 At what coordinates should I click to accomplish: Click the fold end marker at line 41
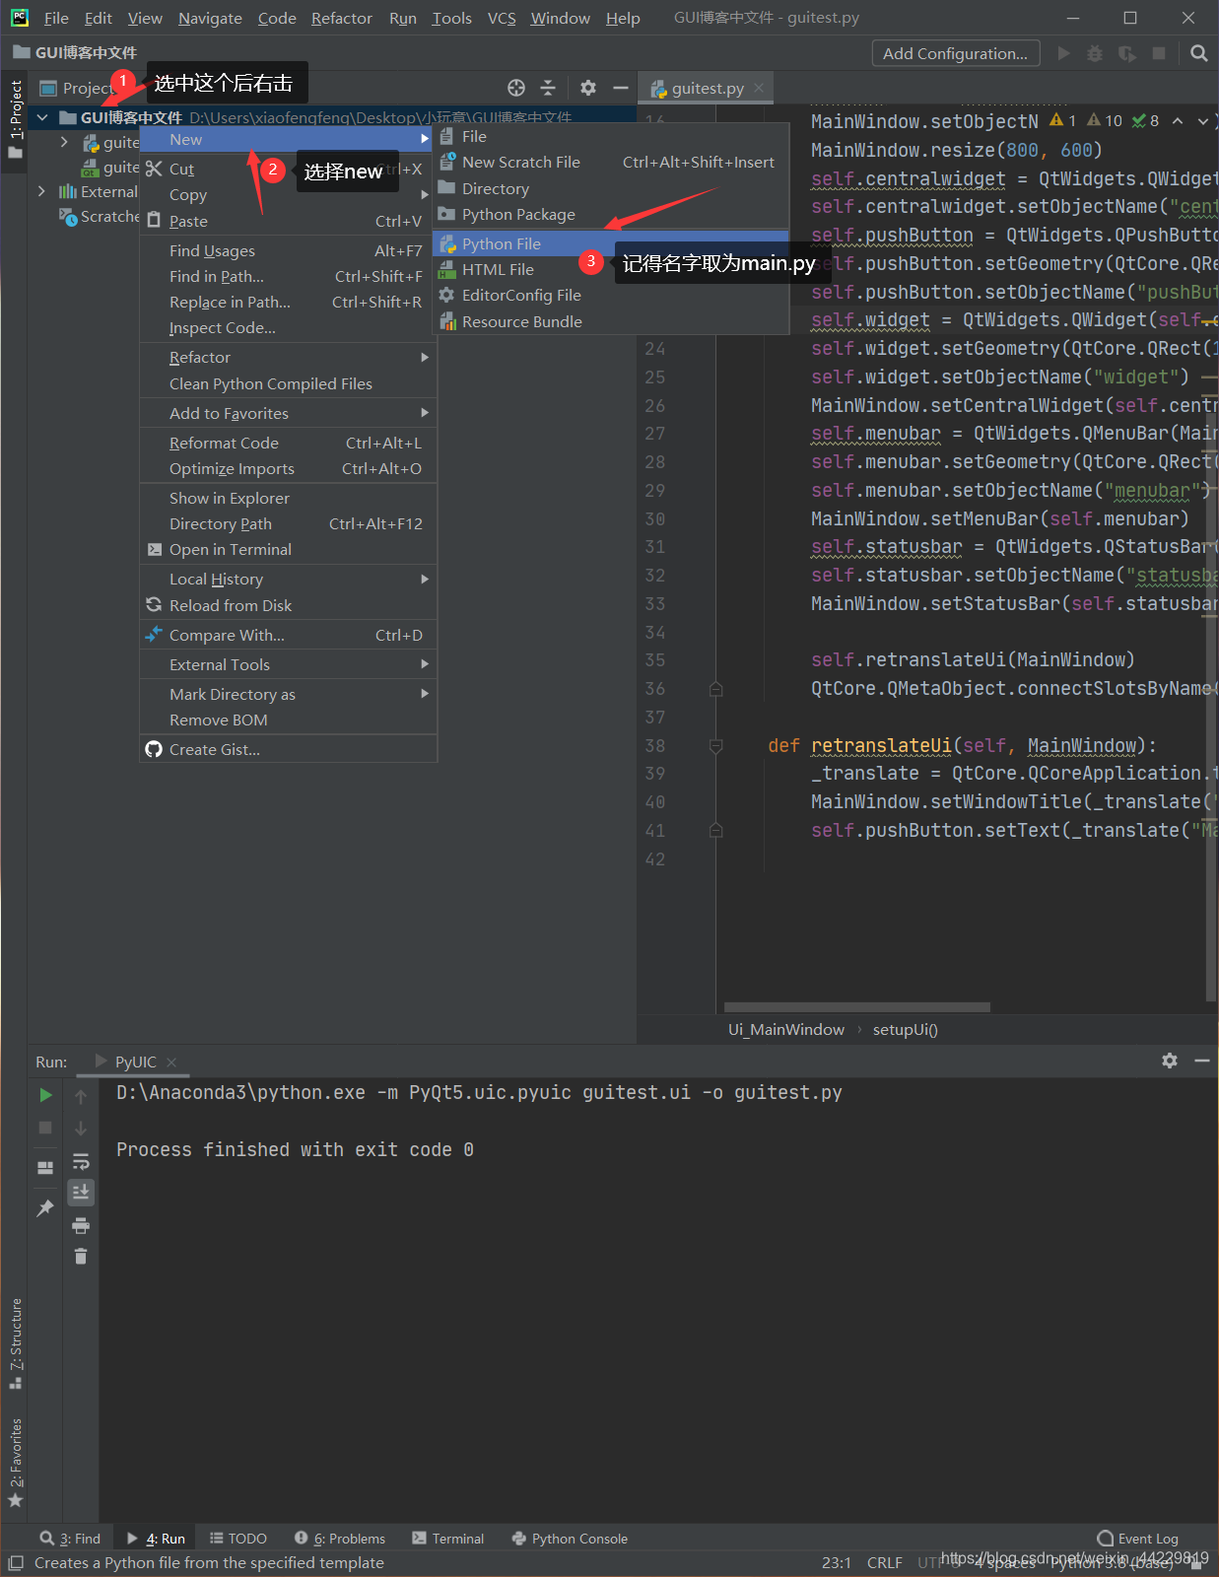tap(716, 831)
